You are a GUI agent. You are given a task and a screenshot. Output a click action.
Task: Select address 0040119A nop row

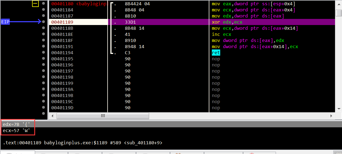click(x=62, y=89)
